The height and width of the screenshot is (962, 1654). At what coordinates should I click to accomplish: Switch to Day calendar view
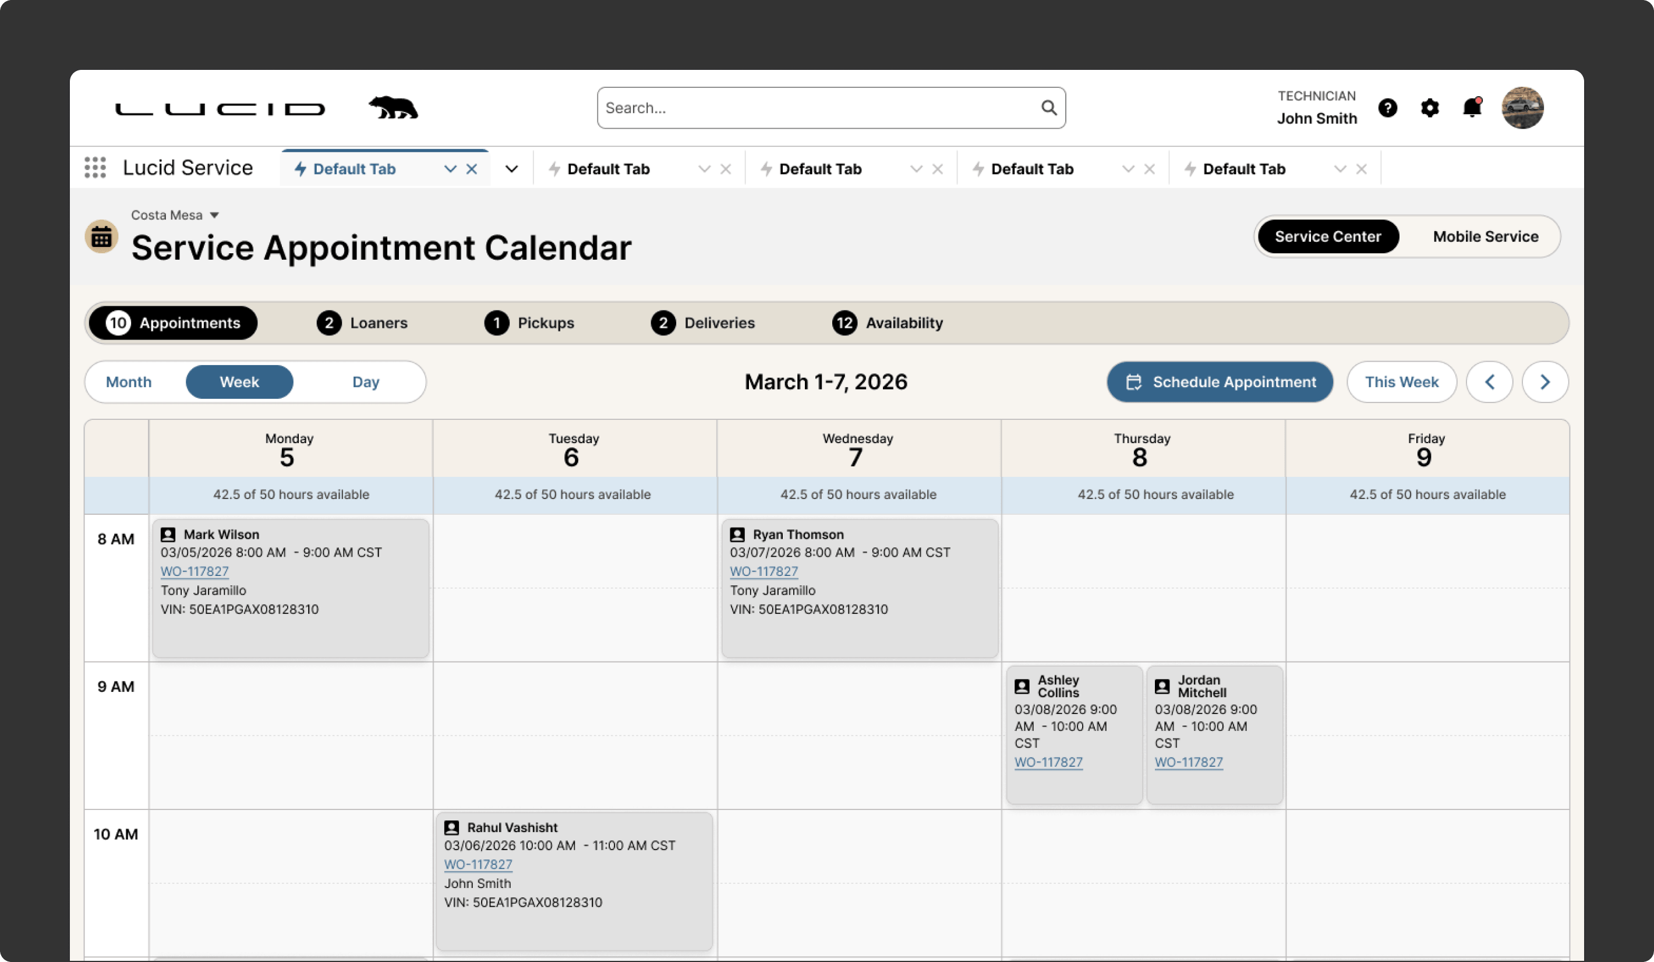[366, 382]
